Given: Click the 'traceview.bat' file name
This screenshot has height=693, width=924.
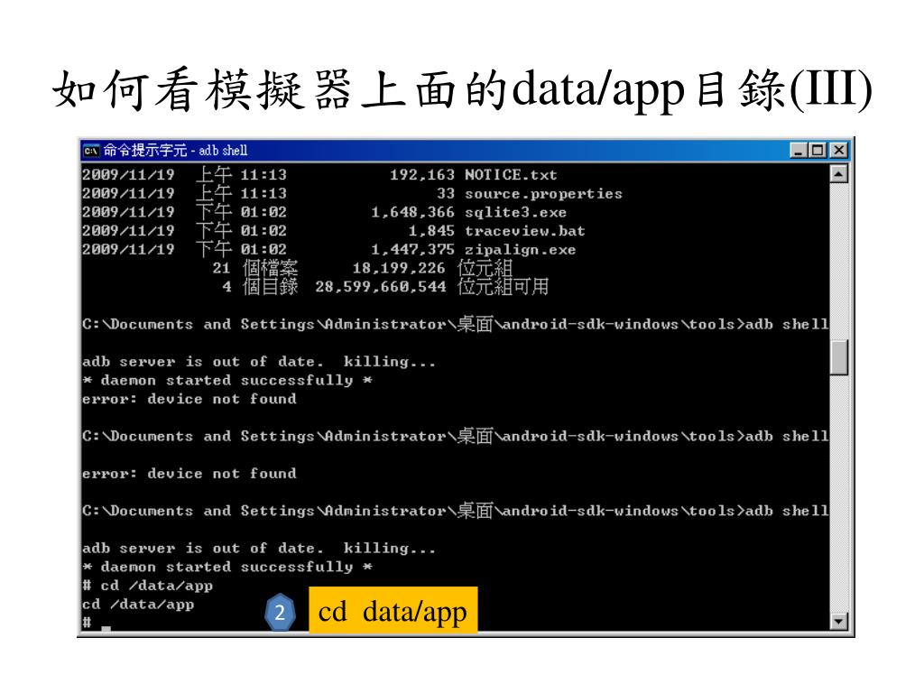Looking at the screenshot, I should click(x=524, y=231).
